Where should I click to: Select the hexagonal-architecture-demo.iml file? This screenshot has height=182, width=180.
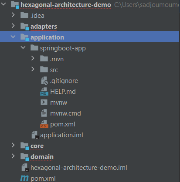click(79, 168)
